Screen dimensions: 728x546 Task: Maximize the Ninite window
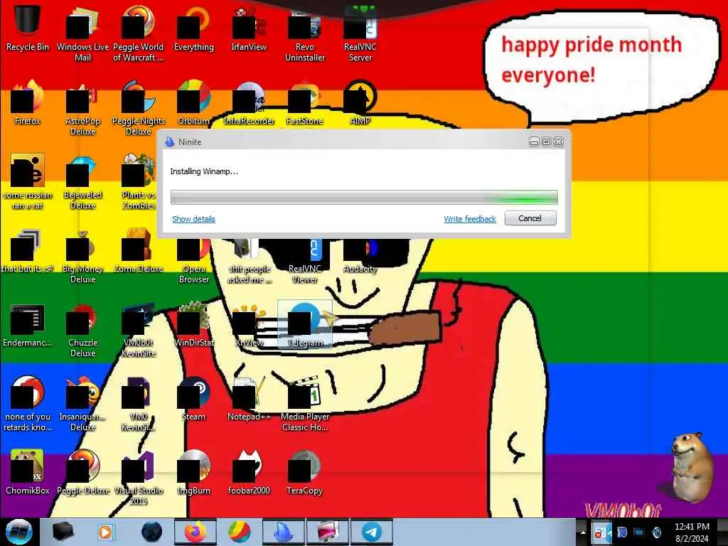pos(547,142)
